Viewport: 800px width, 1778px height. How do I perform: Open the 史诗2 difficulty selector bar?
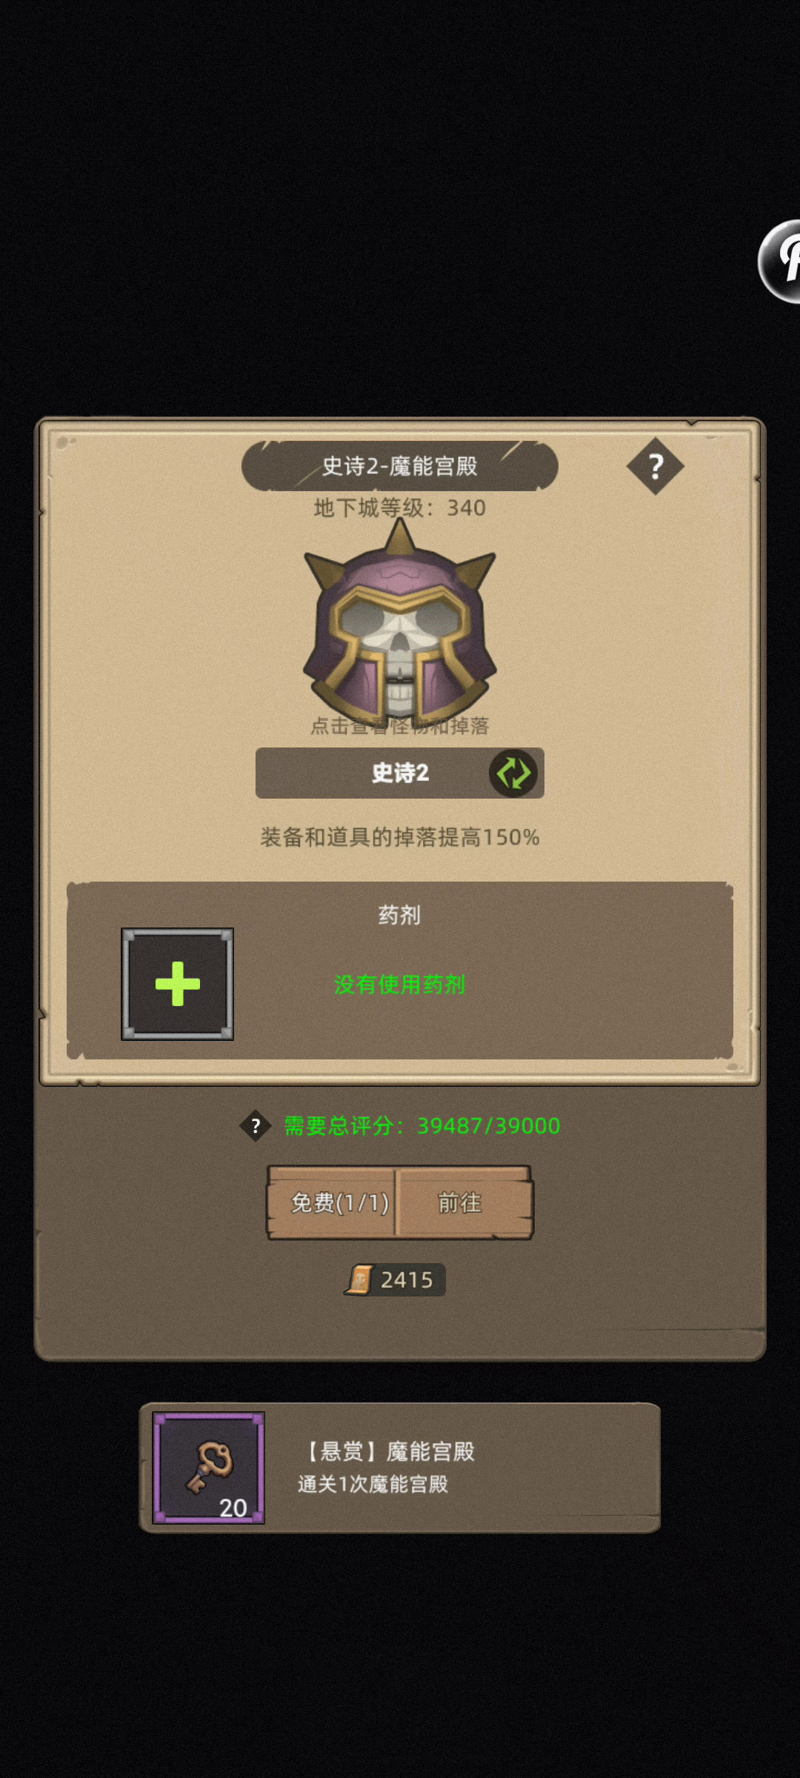(x=400, y=773)
